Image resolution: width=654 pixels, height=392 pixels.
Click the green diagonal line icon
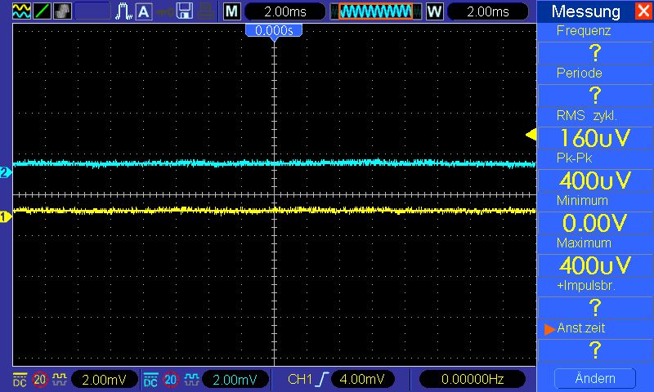[x=42, y=11]
